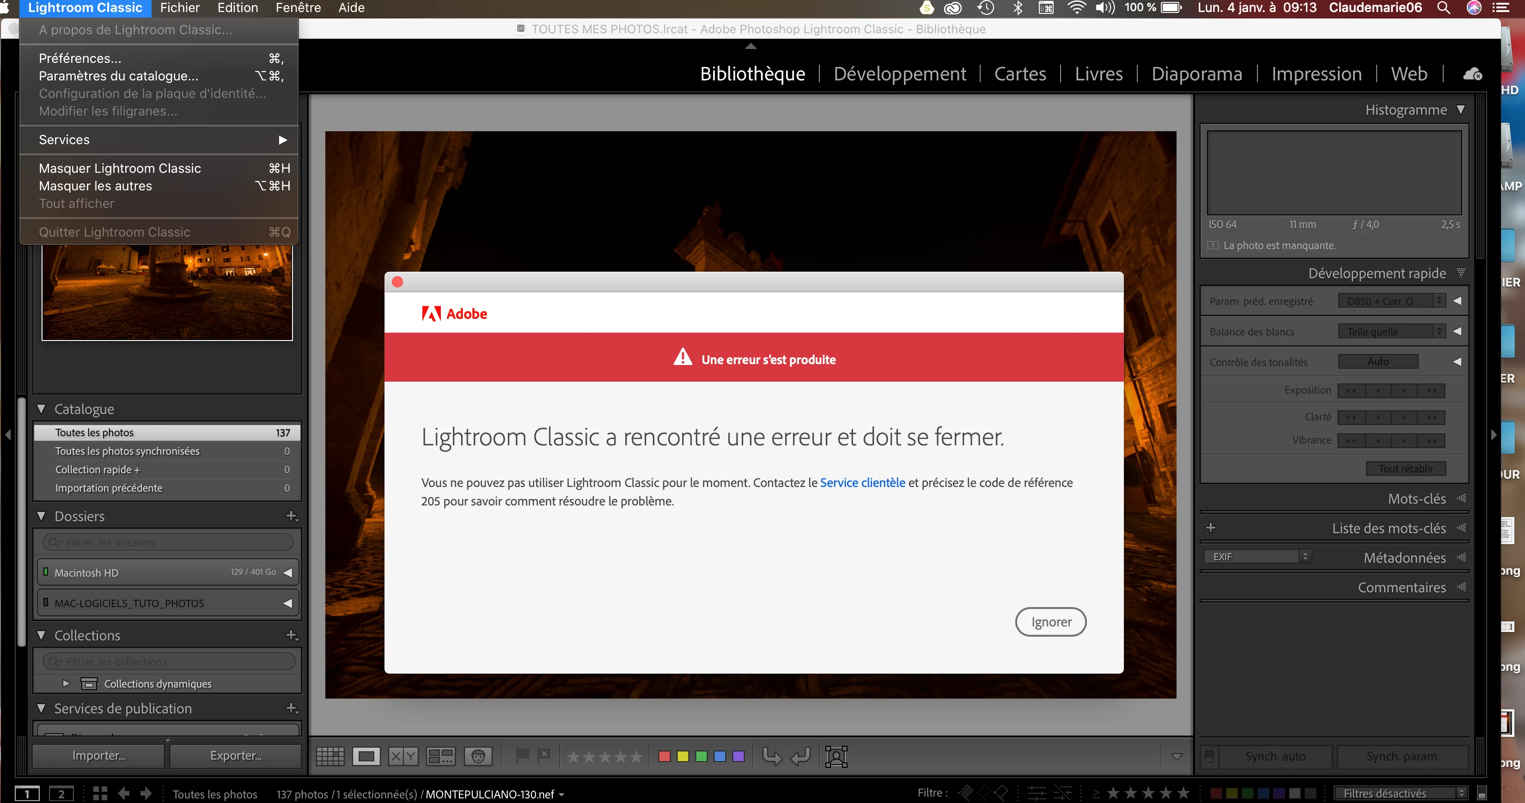Screen dimensions: 1525x803
Task: Toggle auto sync switch beside Synch. auto
Action: pos(1209,756)
